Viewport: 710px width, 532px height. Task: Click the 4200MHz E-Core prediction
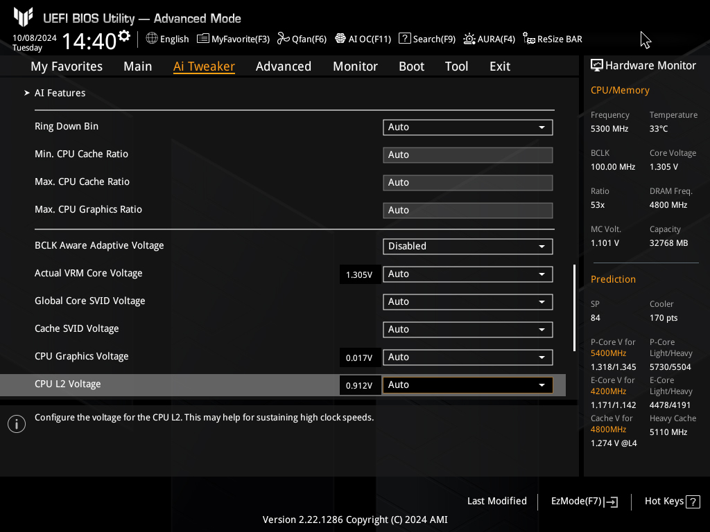tap(608, 391)
